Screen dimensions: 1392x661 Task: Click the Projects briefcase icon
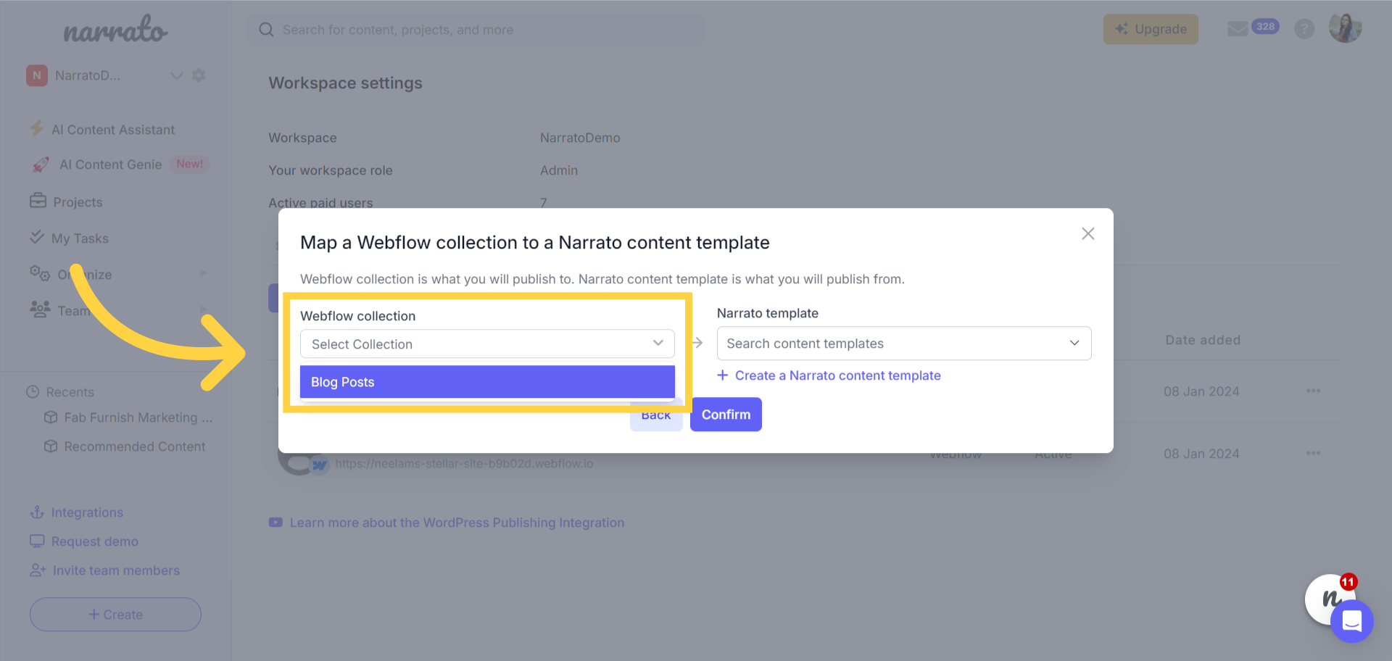coord(38,201)
